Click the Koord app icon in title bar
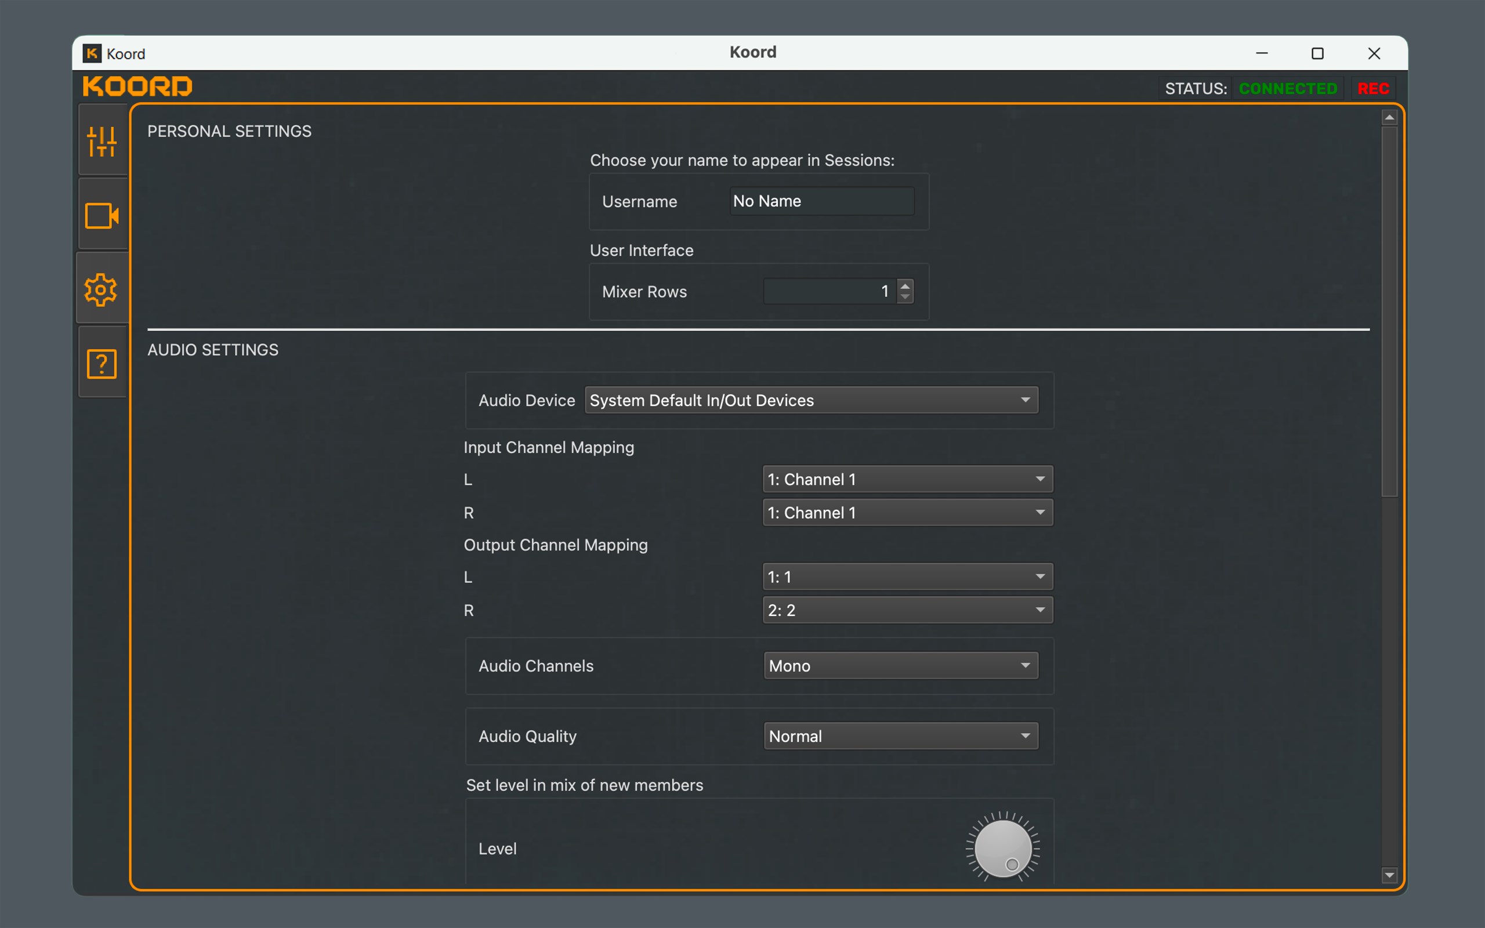Image resolution: width=1485 pixels, height=928 pixels. 92,53
